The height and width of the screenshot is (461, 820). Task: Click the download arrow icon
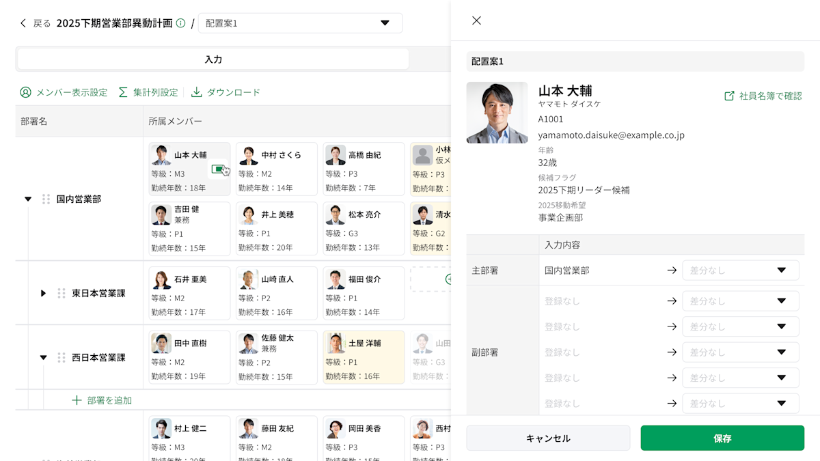(x=197, y=92)
